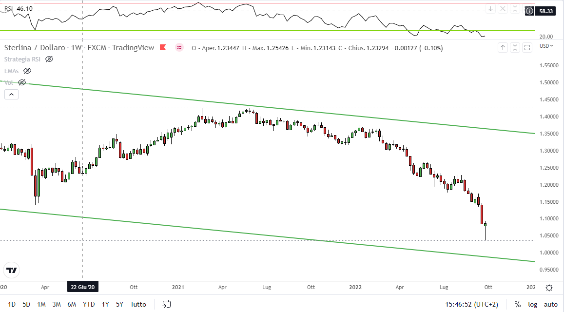
Task: Toggle percent scale mode
Action: [518, 304]
